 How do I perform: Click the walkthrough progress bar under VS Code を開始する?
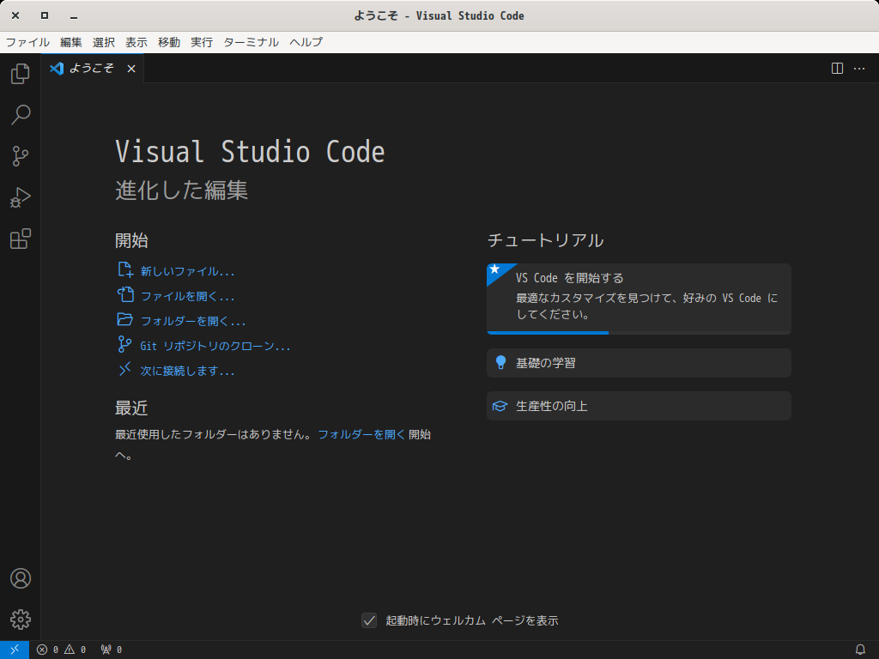[639, 333]
